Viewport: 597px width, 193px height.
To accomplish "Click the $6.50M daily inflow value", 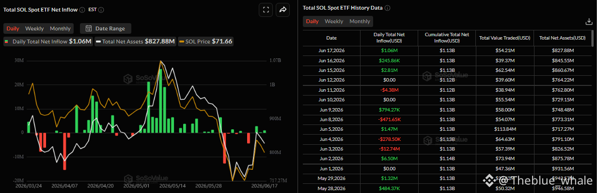I will click(389, 158).
